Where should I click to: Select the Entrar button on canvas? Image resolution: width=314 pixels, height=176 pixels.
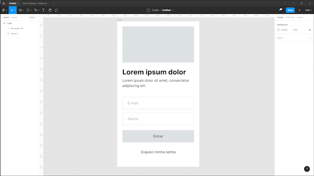[x=158, y=136]
